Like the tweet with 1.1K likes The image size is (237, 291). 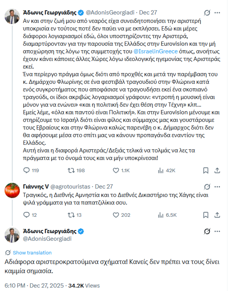tap(116, 170)
